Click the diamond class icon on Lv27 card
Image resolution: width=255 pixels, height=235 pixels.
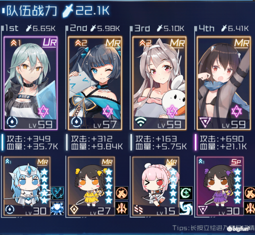coord(74,210)
